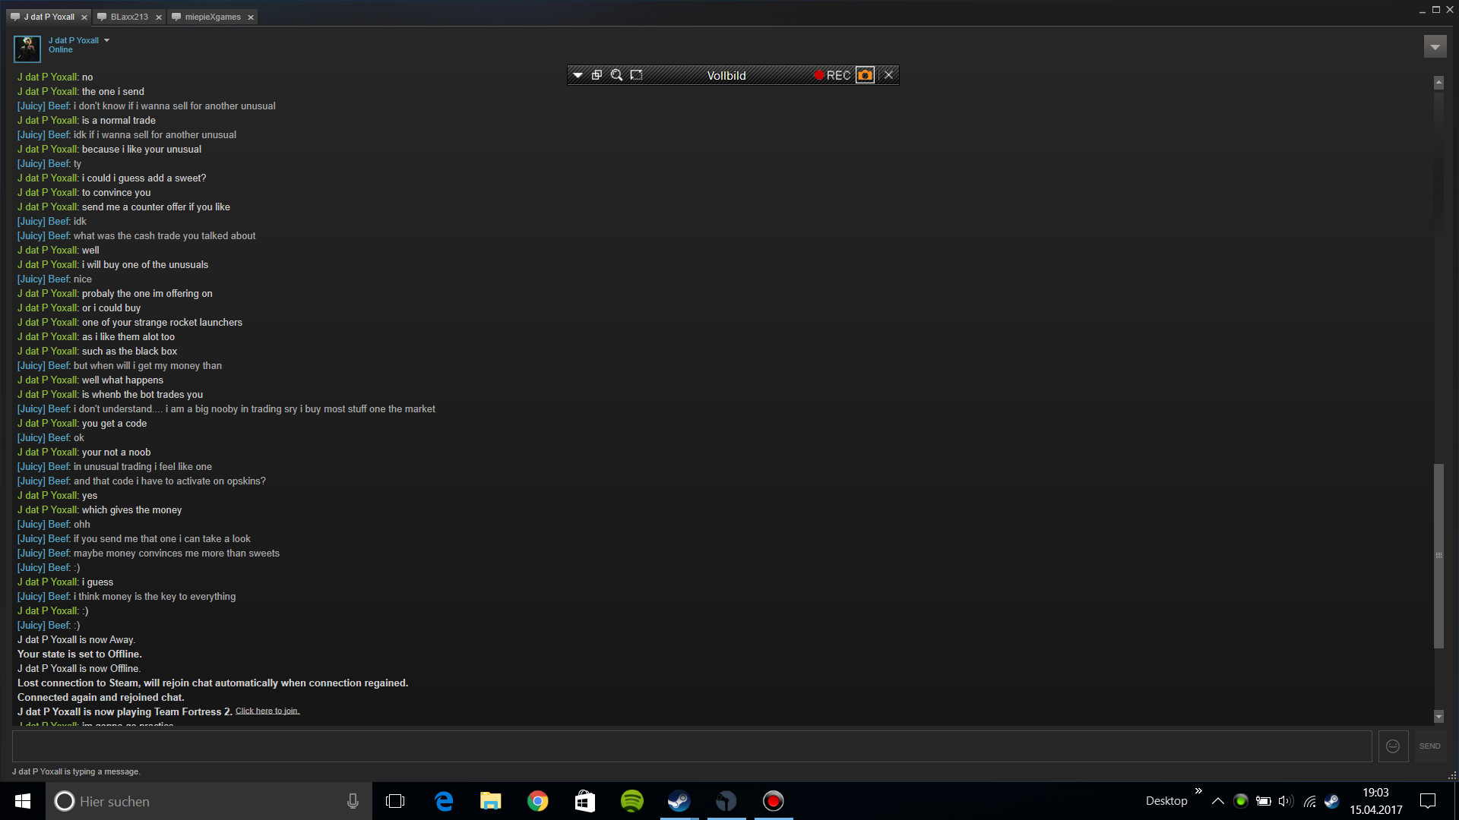Open the J dat P Yoxall name dropdown
The width and height of the screenshot is (1459, 820).
coord(107,40)
